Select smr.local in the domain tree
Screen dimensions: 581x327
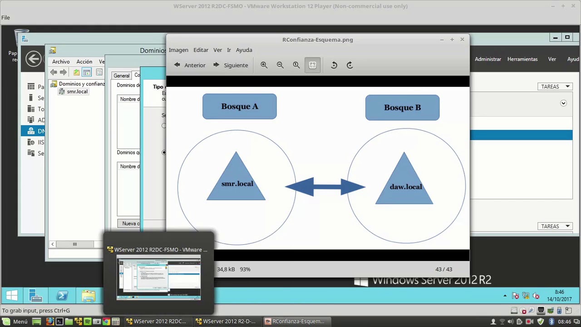point(73,92)
